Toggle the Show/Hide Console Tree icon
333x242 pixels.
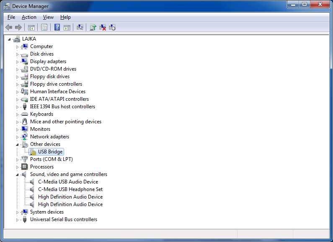pos(31,28)
